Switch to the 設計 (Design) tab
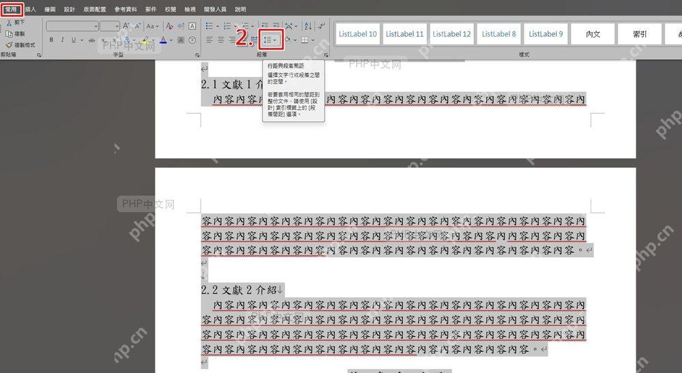This screenshot has height=373, width=682. [x=69, y=9]
